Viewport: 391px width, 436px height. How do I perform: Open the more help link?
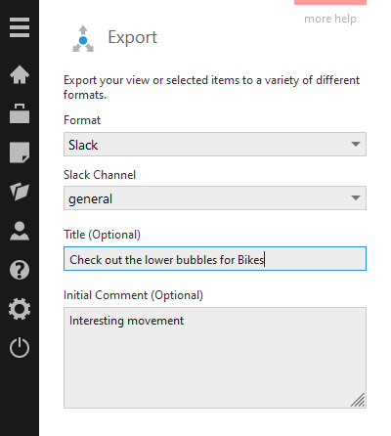point(330,19)
